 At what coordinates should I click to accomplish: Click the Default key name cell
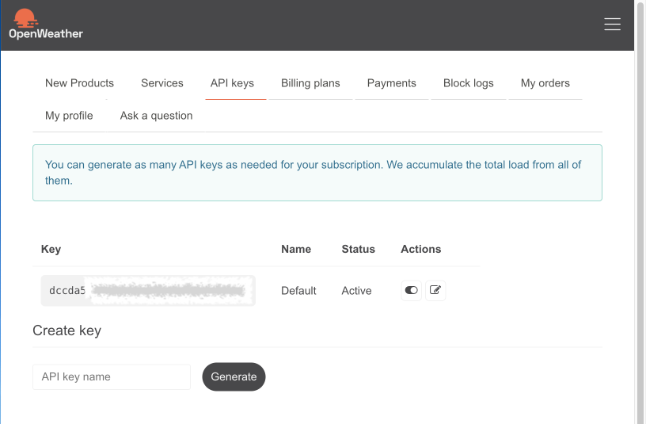[298, 291]
